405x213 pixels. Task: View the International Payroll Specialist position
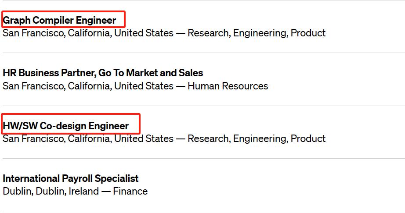70,178
